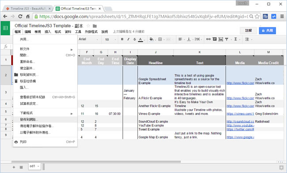The image size is (287, 173).
Task: Reload the page in Chrome
Action: point(20,16)
